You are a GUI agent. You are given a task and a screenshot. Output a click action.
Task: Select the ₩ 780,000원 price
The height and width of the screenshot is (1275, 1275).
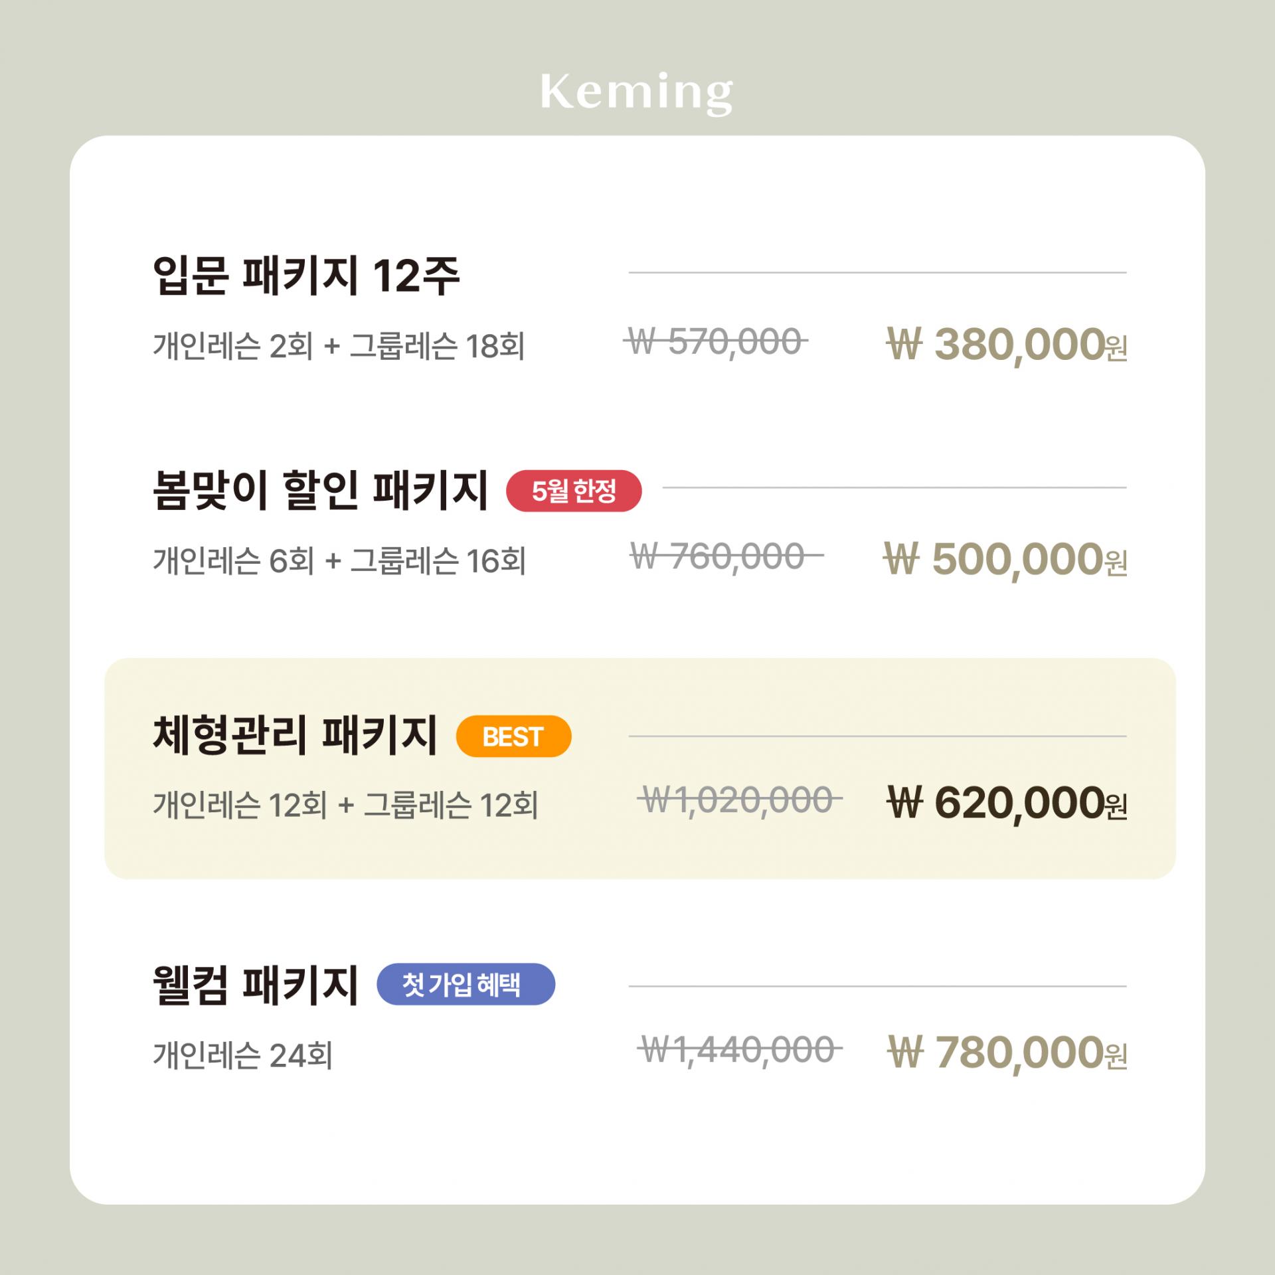tap(1007, 1053)
